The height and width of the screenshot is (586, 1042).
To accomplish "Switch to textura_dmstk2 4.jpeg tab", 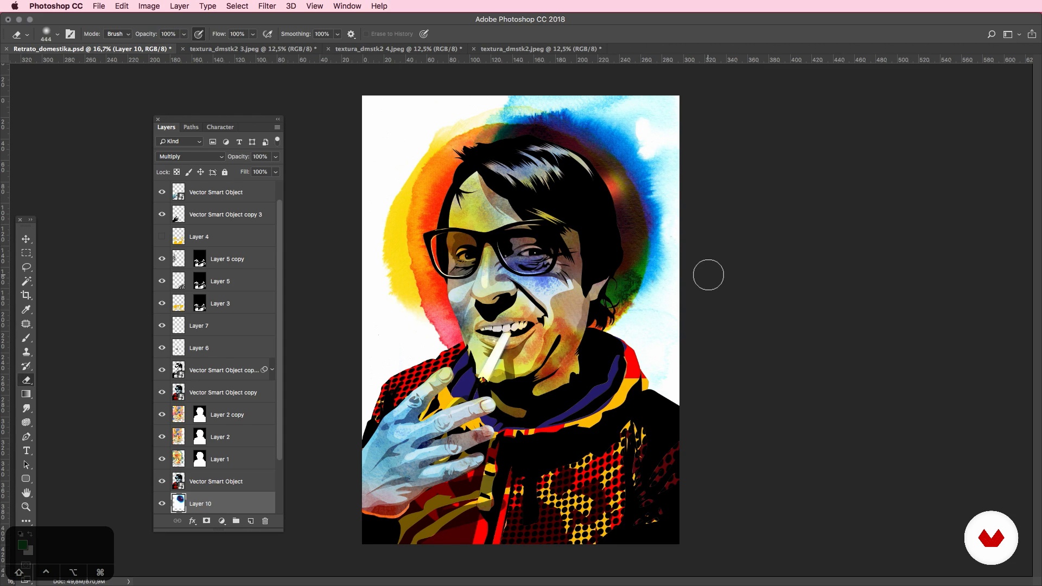I will (x=398, y=49).
